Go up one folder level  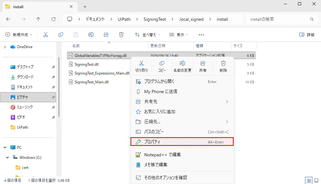(x=38, y=19)
